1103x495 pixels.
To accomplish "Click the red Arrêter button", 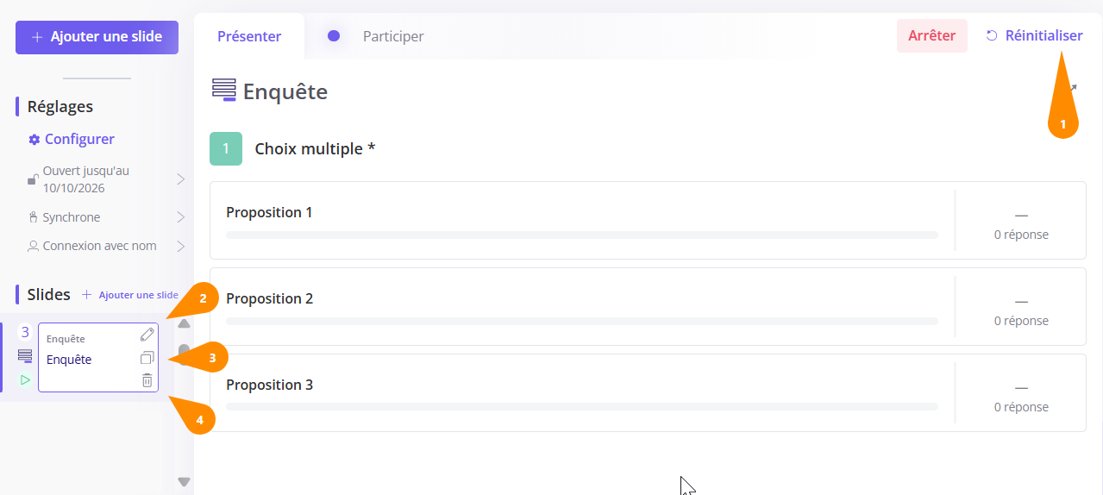I will pyautogui.click(x=932, y=36).
